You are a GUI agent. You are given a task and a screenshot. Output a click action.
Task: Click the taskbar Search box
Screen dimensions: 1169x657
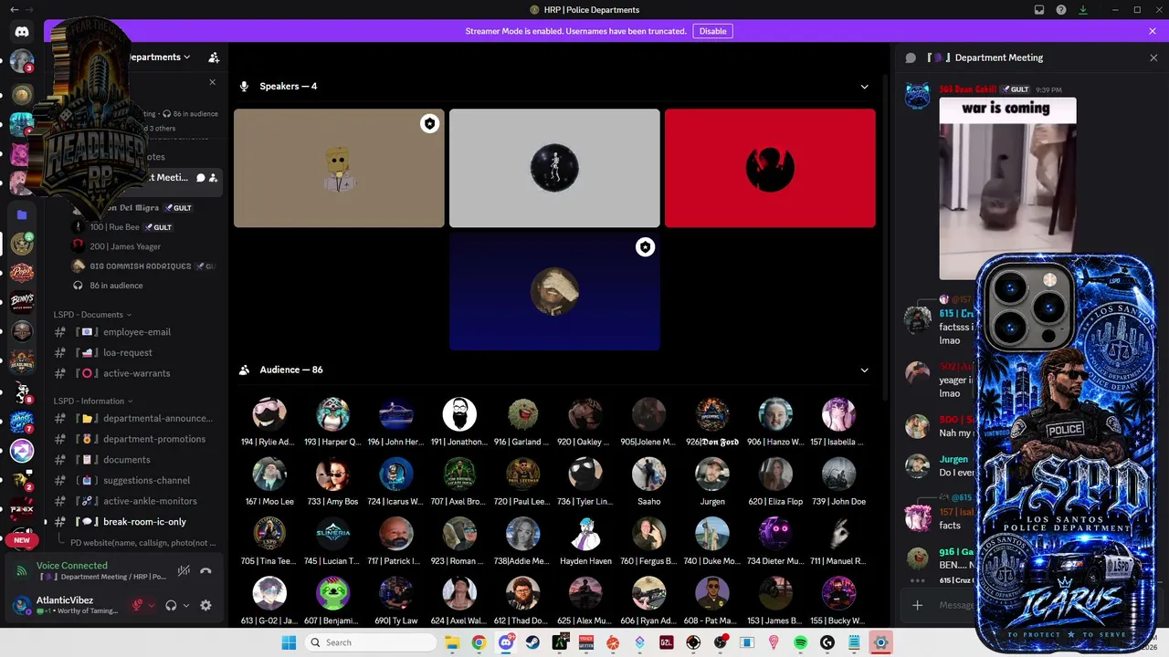pyautogui.click(x=371, y=642)
